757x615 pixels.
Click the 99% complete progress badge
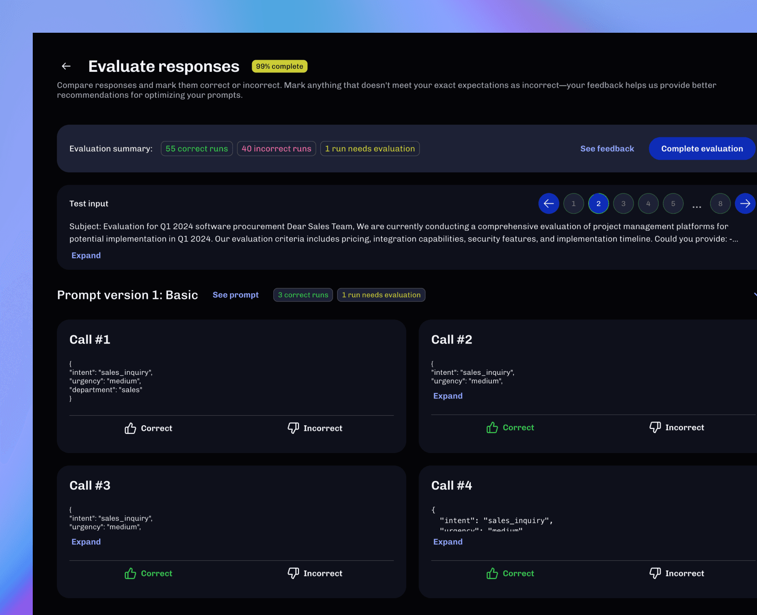pos(279,66)
